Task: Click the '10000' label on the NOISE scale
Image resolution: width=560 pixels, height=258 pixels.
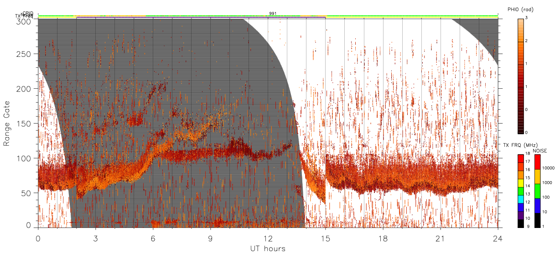Action: (x=548, y=168)
